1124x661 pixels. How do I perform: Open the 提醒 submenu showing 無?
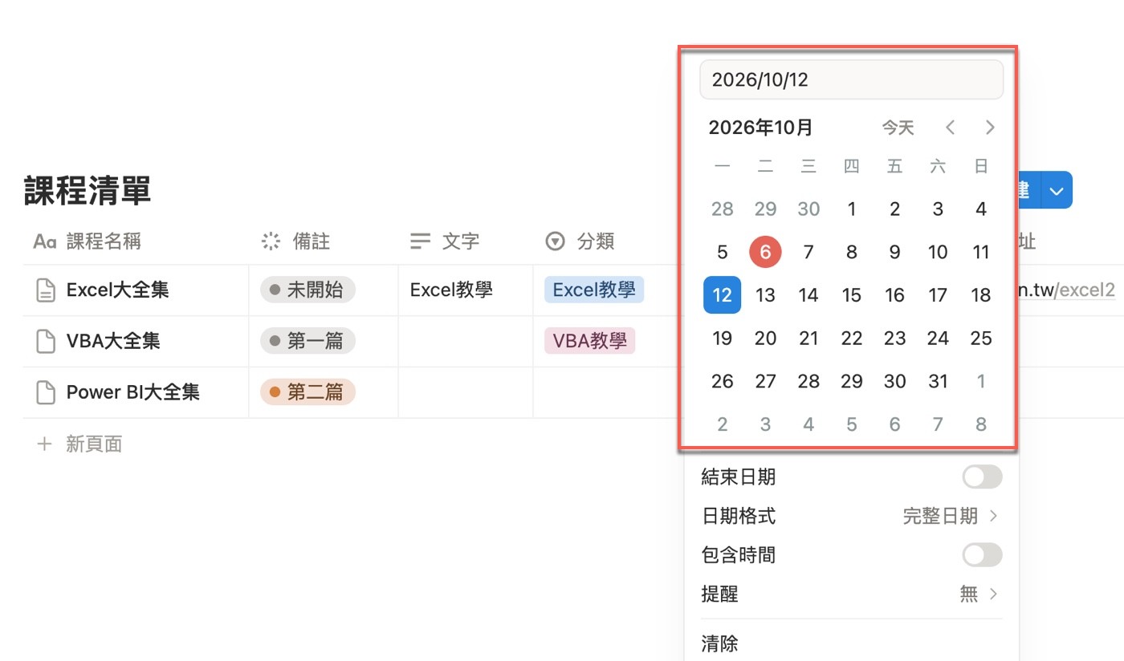click(851, 594)
